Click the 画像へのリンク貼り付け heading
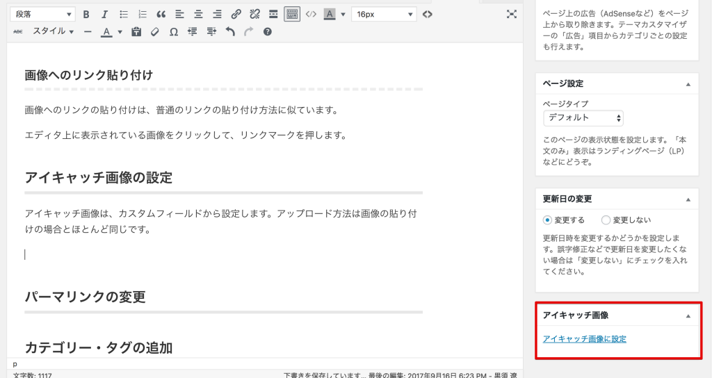The height and width of the screenshot is (378, 712). click(88, 75)
